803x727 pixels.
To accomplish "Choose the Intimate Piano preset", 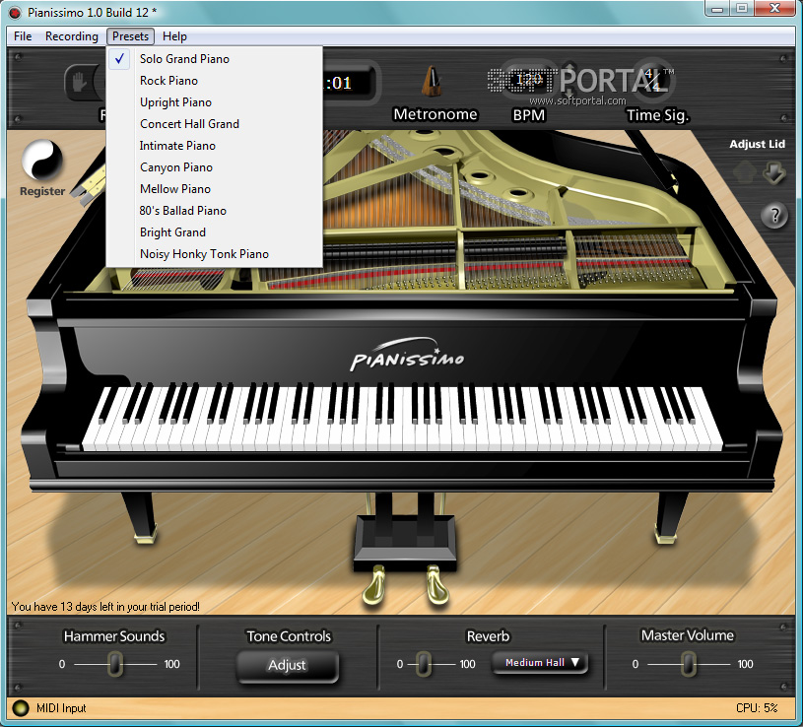I will [x=214, y=146].
